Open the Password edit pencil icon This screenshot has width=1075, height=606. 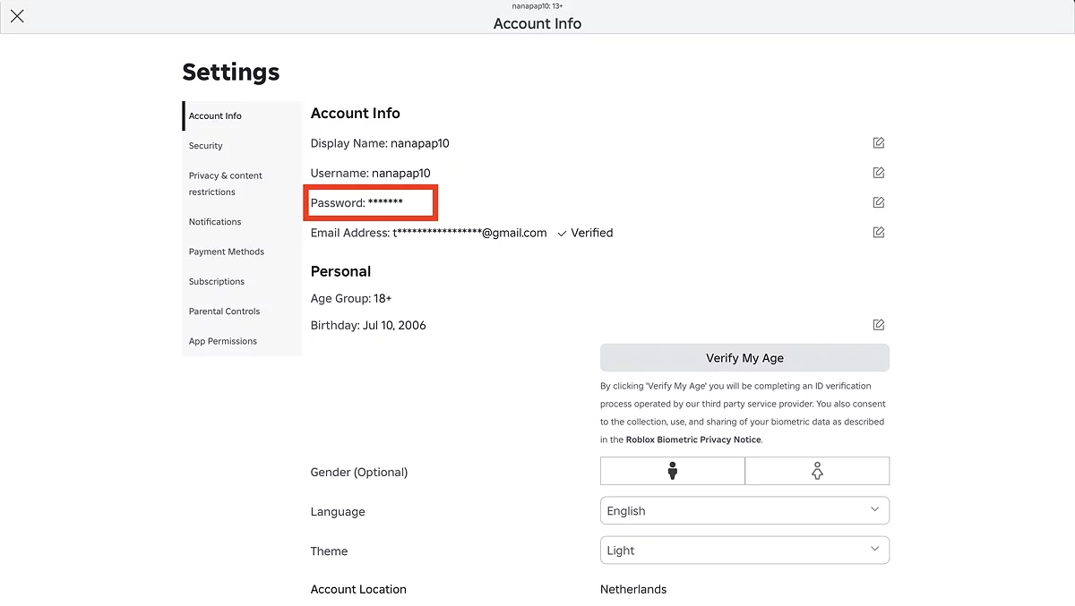pyautogui.click(x=879, y=202)
